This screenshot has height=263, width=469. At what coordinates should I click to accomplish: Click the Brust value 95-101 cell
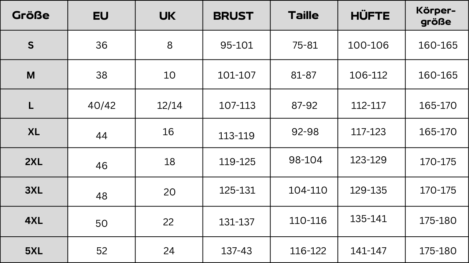click(x=237, y=45)
